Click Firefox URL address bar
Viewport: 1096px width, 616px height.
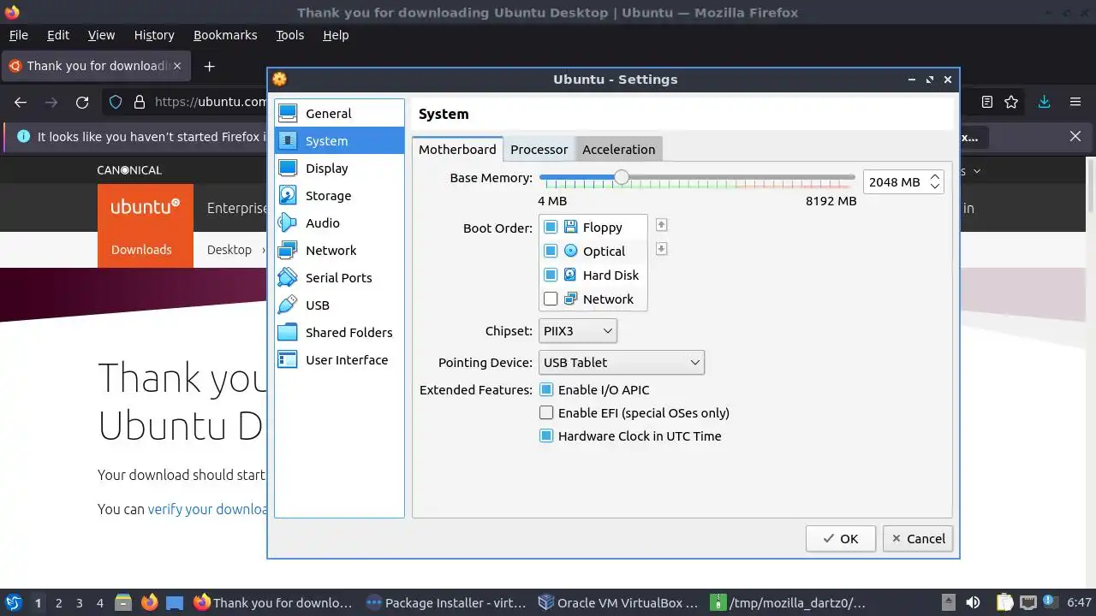(210, 102)
